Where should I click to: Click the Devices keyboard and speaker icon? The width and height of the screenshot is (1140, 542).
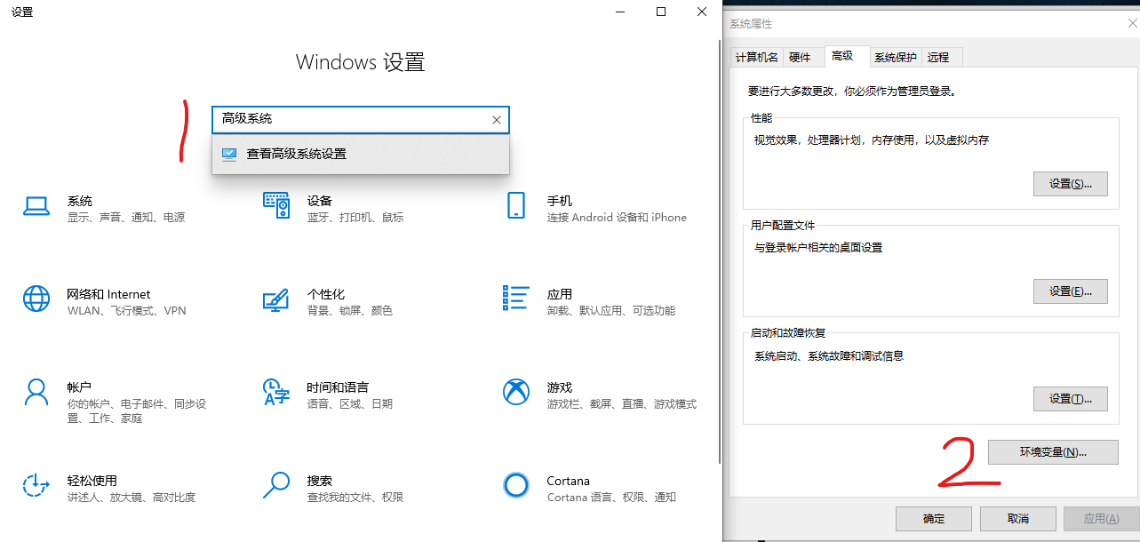276,205
